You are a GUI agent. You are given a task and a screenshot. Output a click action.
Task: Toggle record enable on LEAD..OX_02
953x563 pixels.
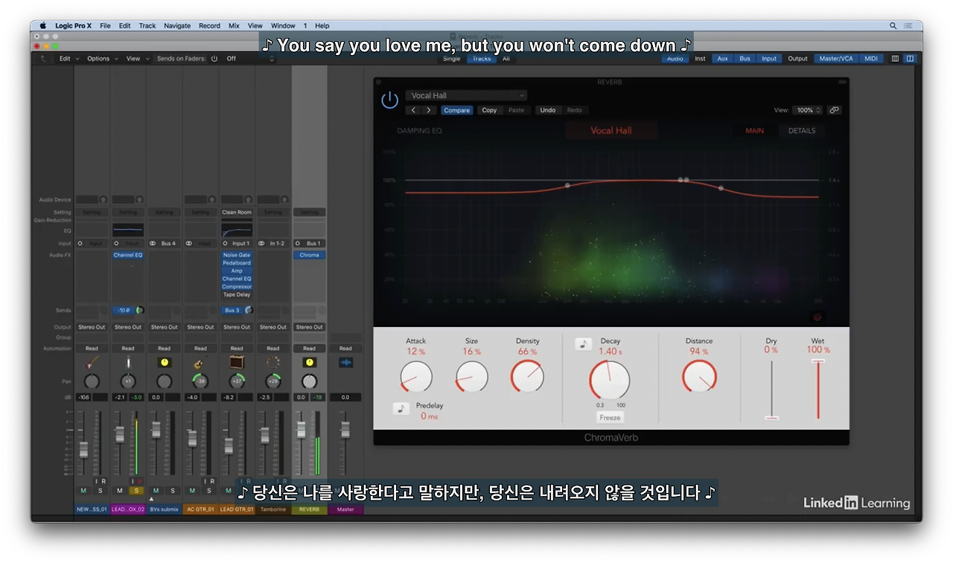coord(140,482)
